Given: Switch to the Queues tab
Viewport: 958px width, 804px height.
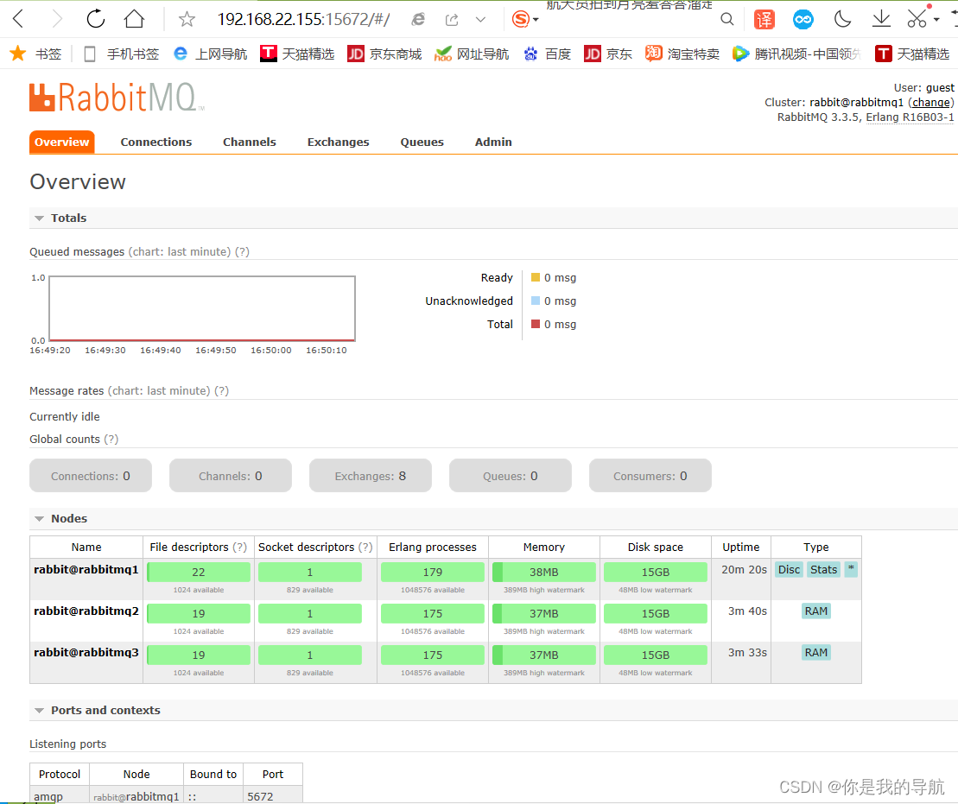Looking at the screenshot, I should coord(422,142).
